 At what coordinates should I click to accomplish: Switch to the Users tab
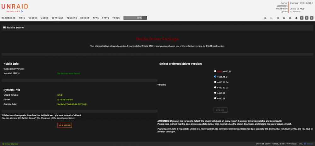(45, 18)
